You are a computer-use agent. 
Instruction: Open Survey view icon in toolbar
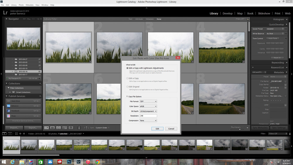coord(64,128)
